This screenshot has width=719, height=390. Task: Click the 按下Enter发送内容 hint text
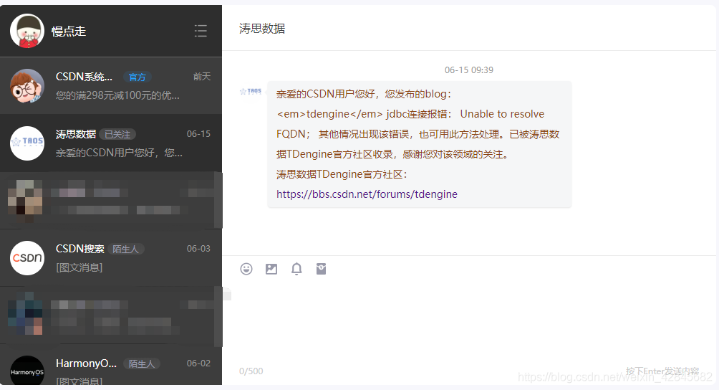coord(662,371)
